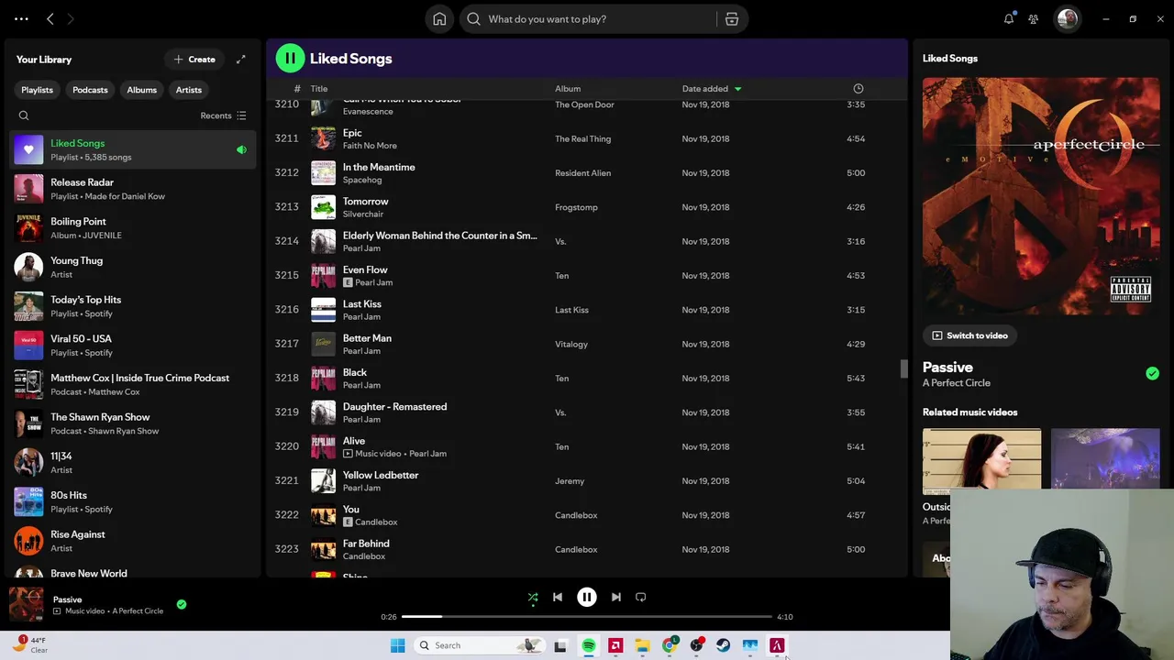Toggle liked checkmark in the Now Playing panel
This screenshot has height=660, width=1174.
1152,373
